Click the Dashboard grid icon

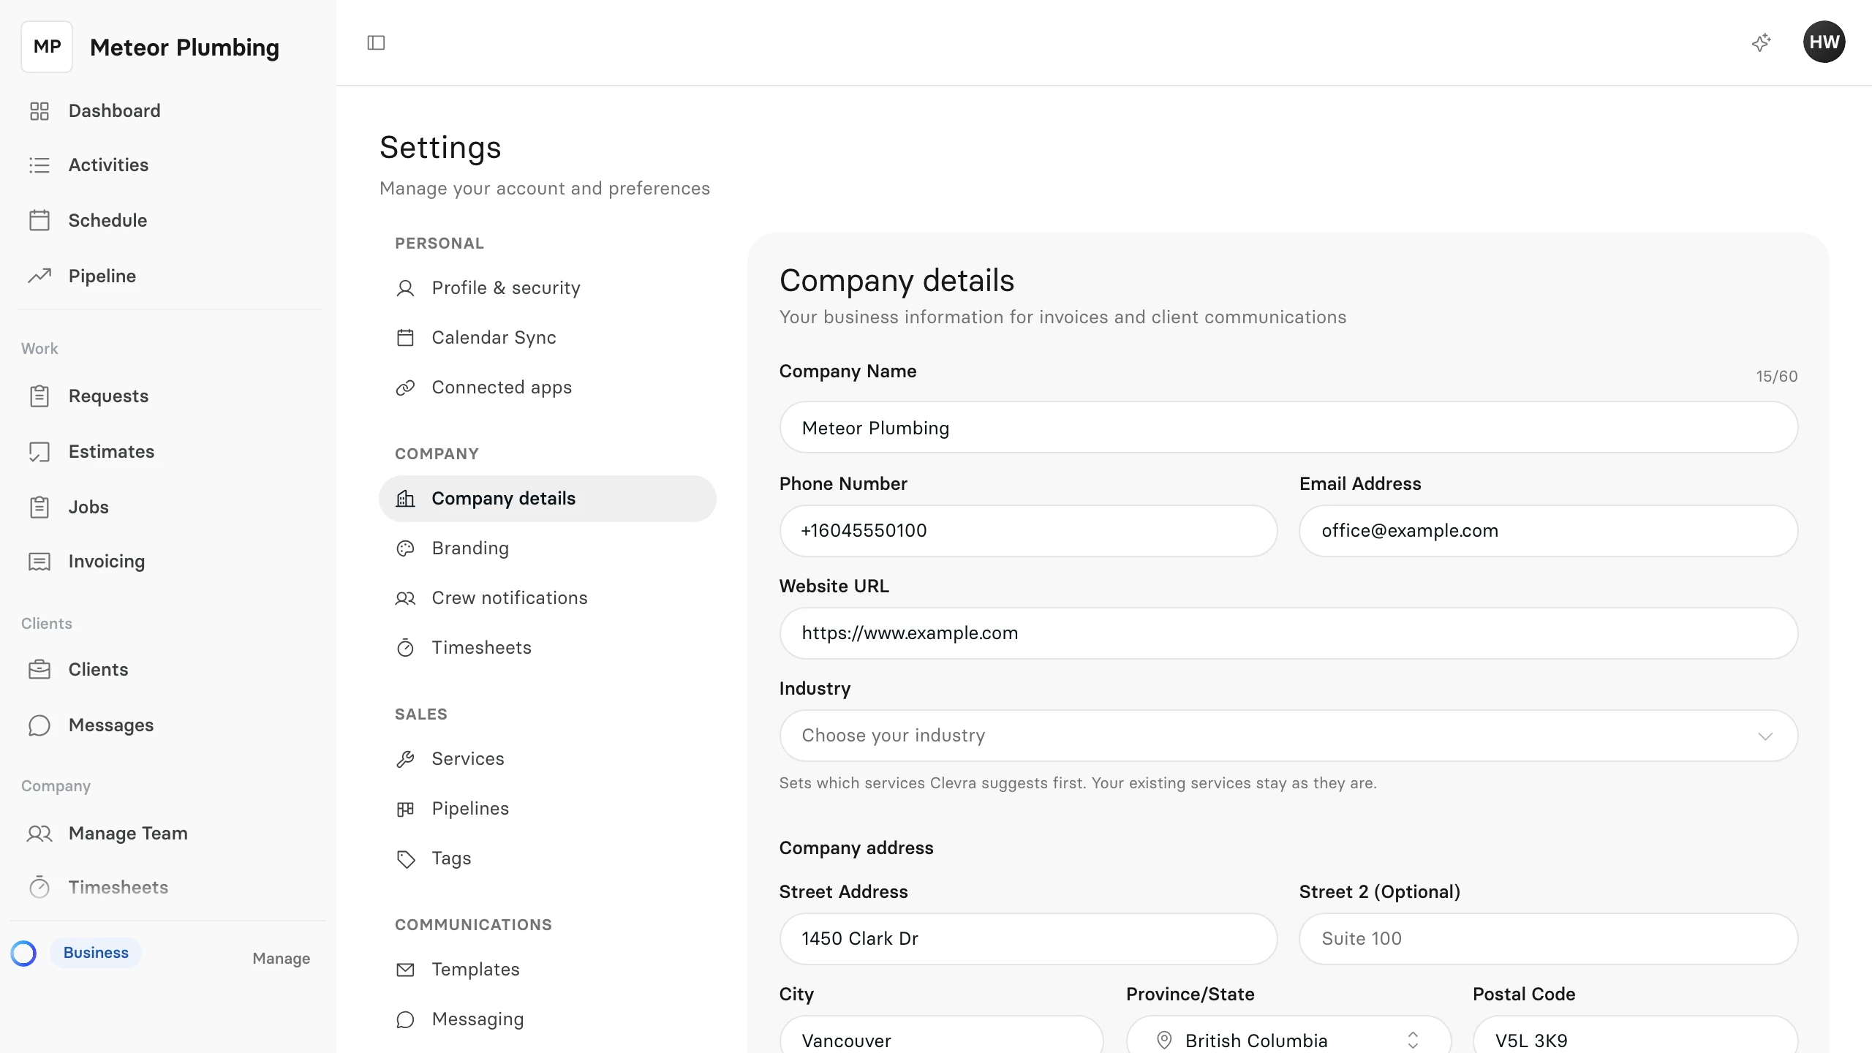[39, 111]
